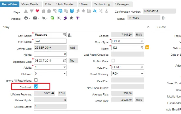
Task: Click the blue calculator flag icon
Action: [72, 11]
